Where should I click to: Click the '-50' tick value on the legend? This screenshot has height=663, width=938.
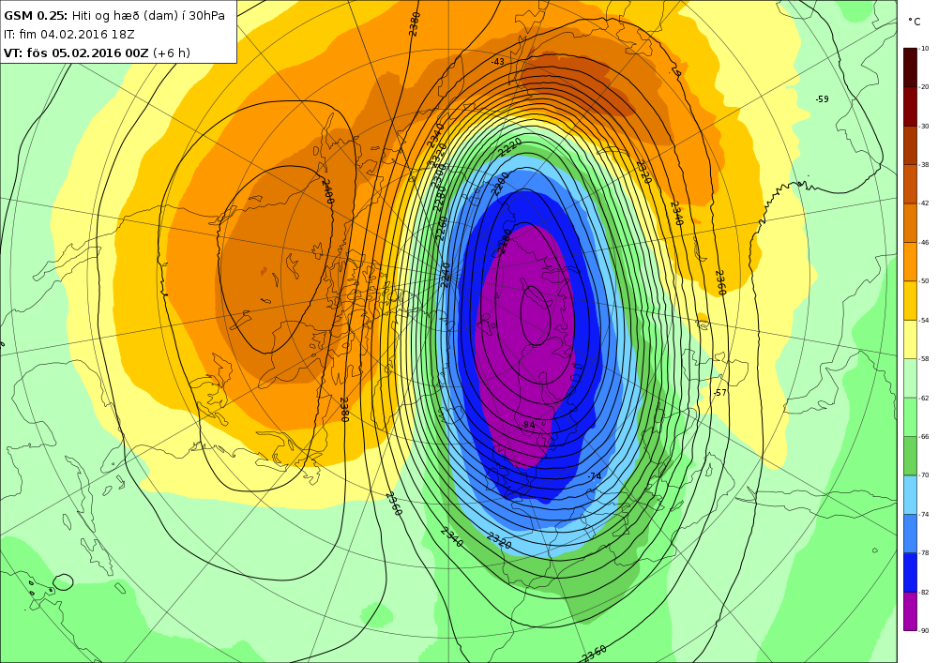point(924,281)
